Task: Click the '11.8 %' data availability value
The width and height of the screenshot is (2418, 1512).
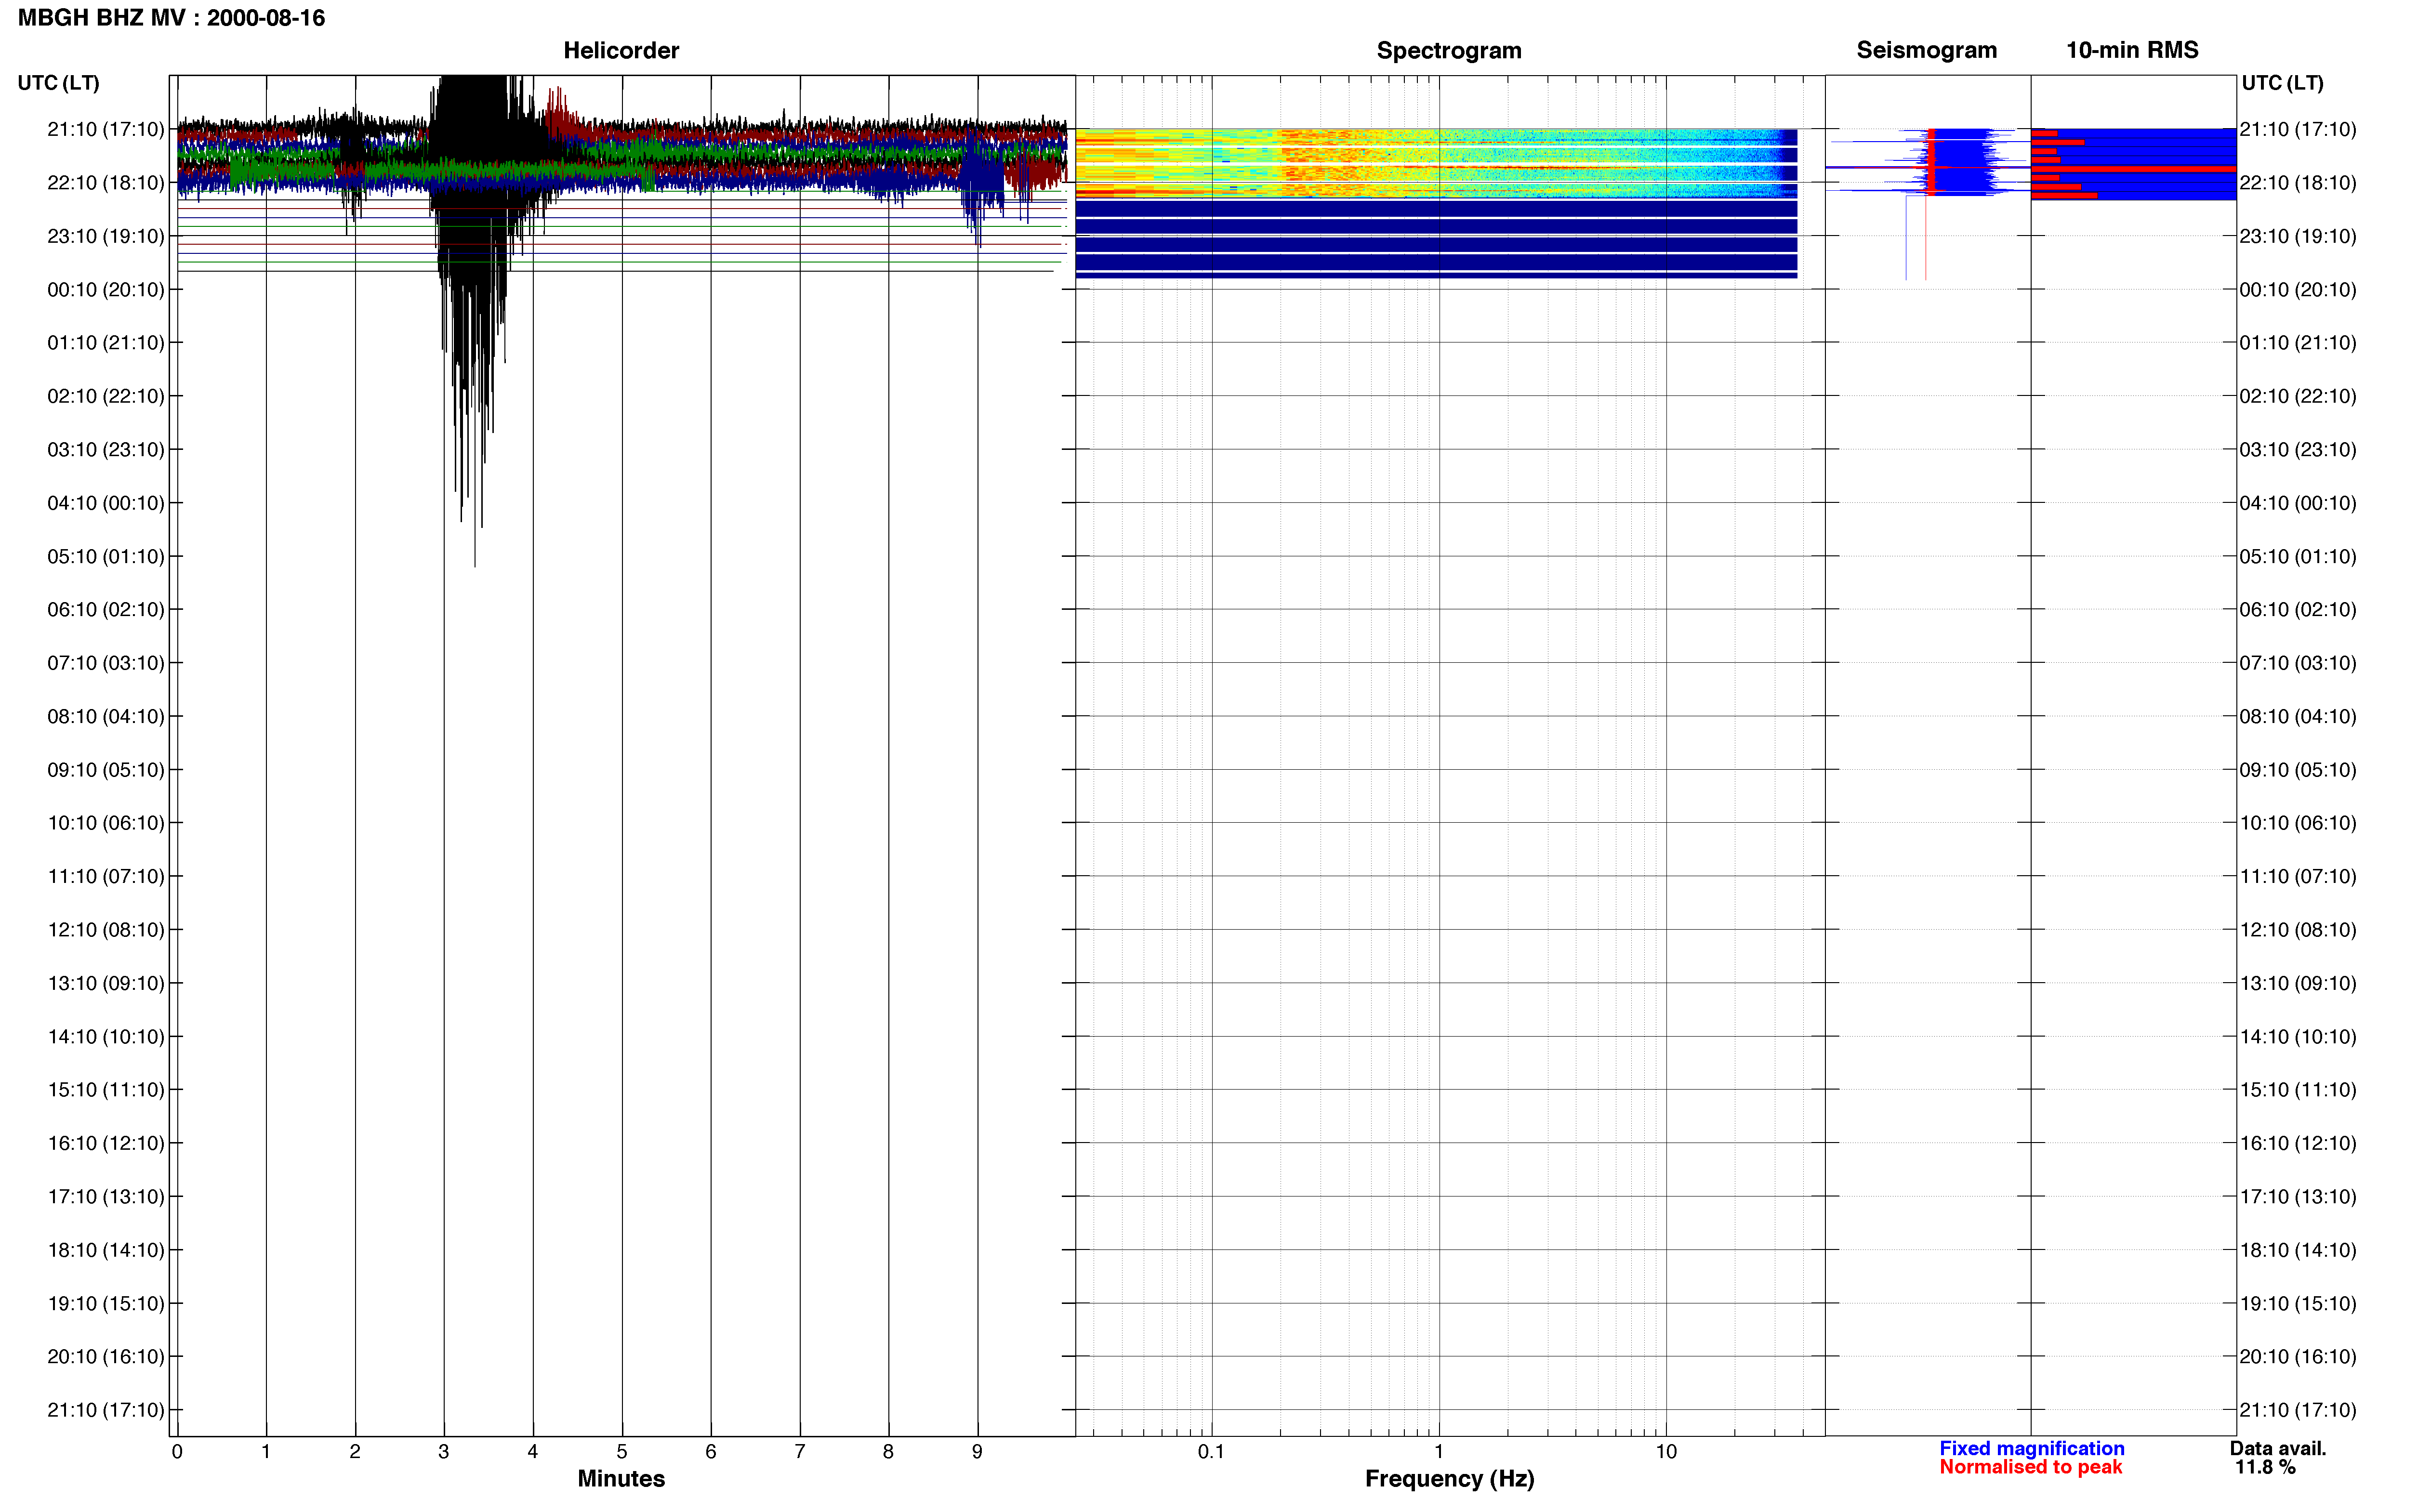Action: pos(2265,1467)
